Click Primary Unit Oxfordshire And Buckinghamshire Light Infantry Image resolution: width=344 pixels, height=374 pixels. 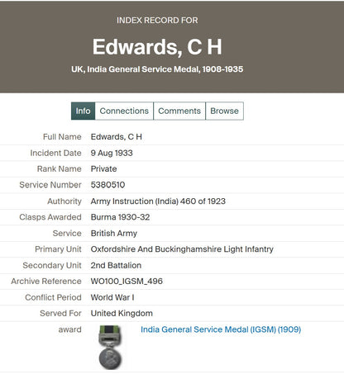tap(182, 249)
